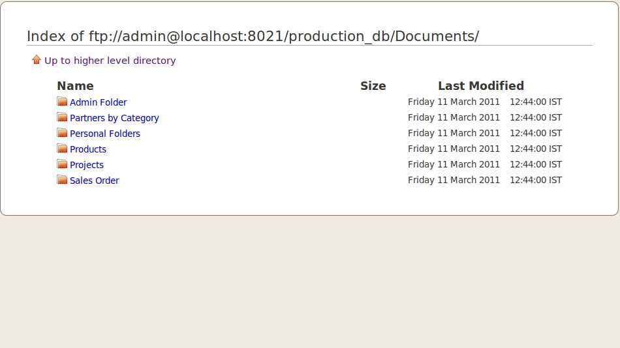Go to the Projects folder
The height and width of the screenshot is (348, 620).
(87, 165)
